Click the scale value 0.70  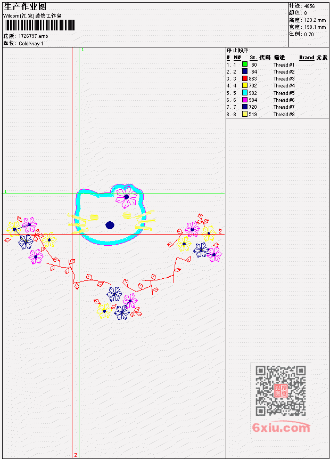[x=309, y=35]
